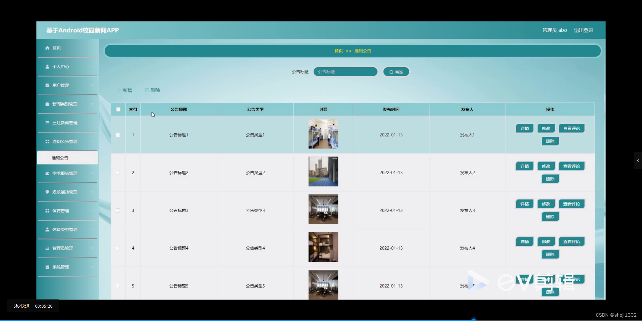Check the select-all checkbox in table header
Viewport: 642px width, 321px height.
[x=118, y=109]
